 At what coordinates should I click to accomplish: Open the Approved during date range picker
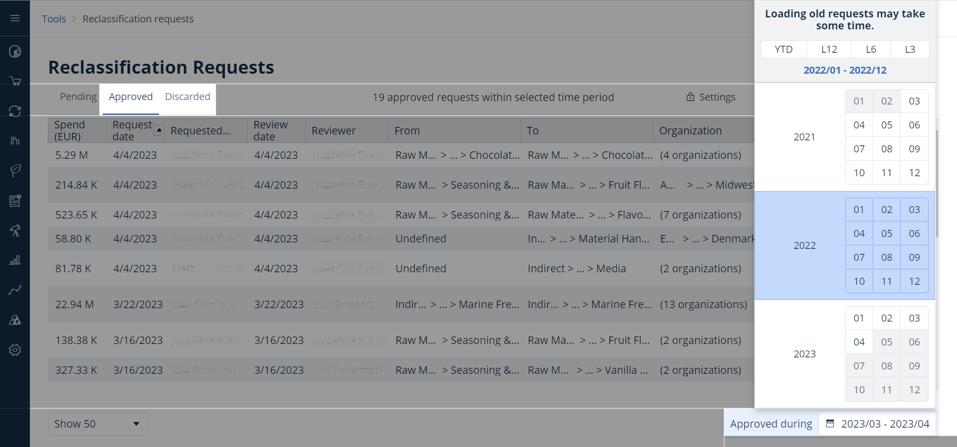877,424
